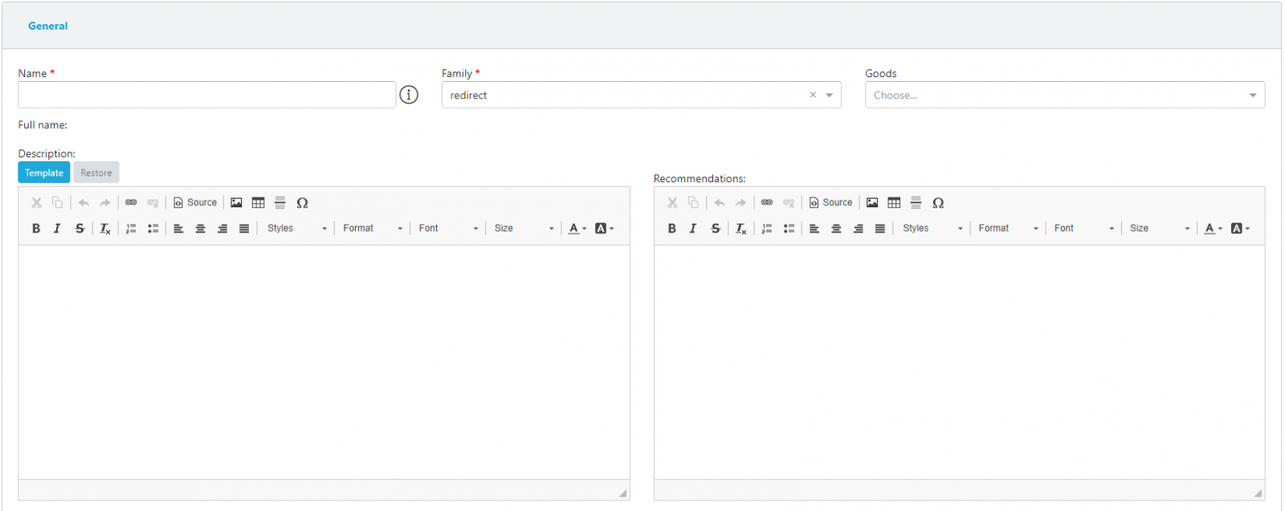The image size is (1285, 511).
Task: Toggle strikethrough in Recommendations editor
Action: point(716,229)
